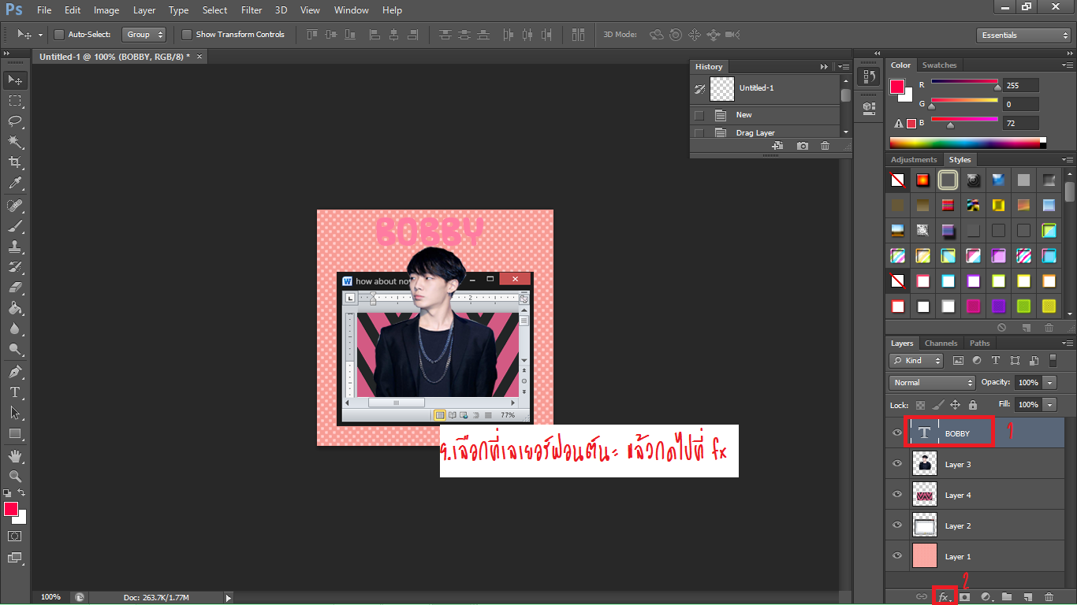Select the Magic Wand tool
1077x605 pixels.
click(x=15, y=142)
